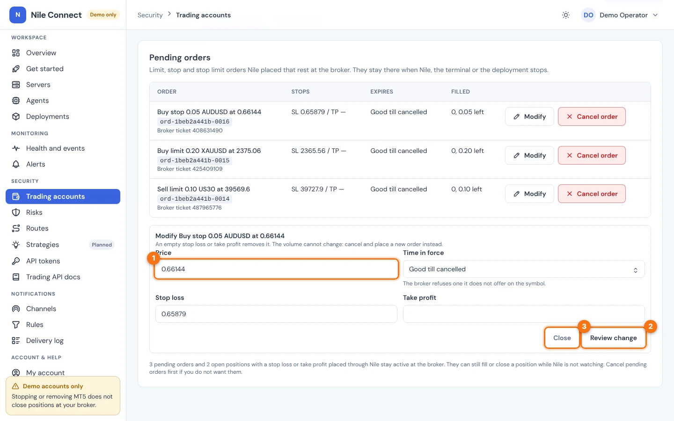This screenshot has width=674, height=421.
Task: Modify the Buy stop AUDUSD order
Action: 529,116
